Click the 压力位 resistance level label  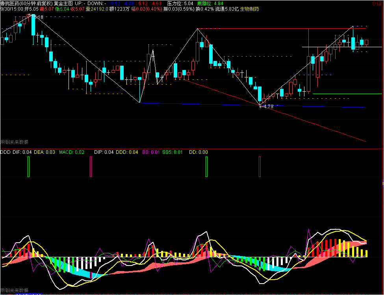click(180, 3)
